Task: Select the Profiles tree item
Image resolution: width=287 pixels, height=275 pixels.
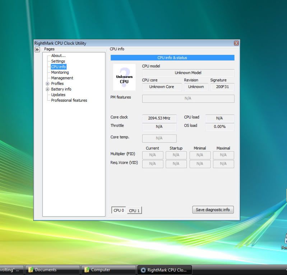Action: tap(57, 83)
